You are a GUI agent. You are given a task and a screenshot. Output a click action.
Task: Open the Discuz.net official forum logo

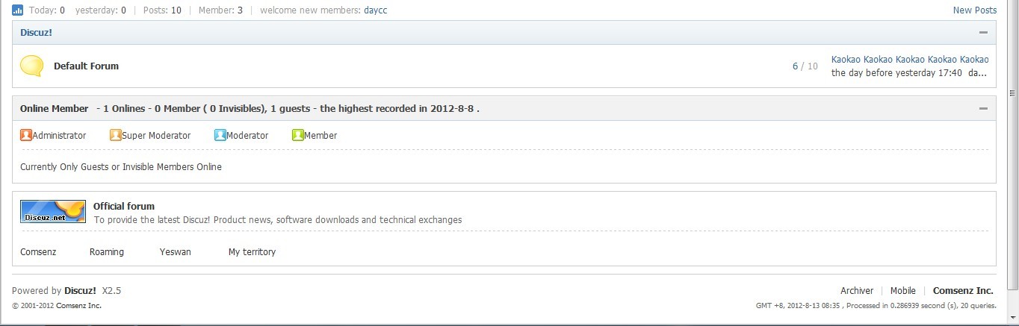(53, 212)
